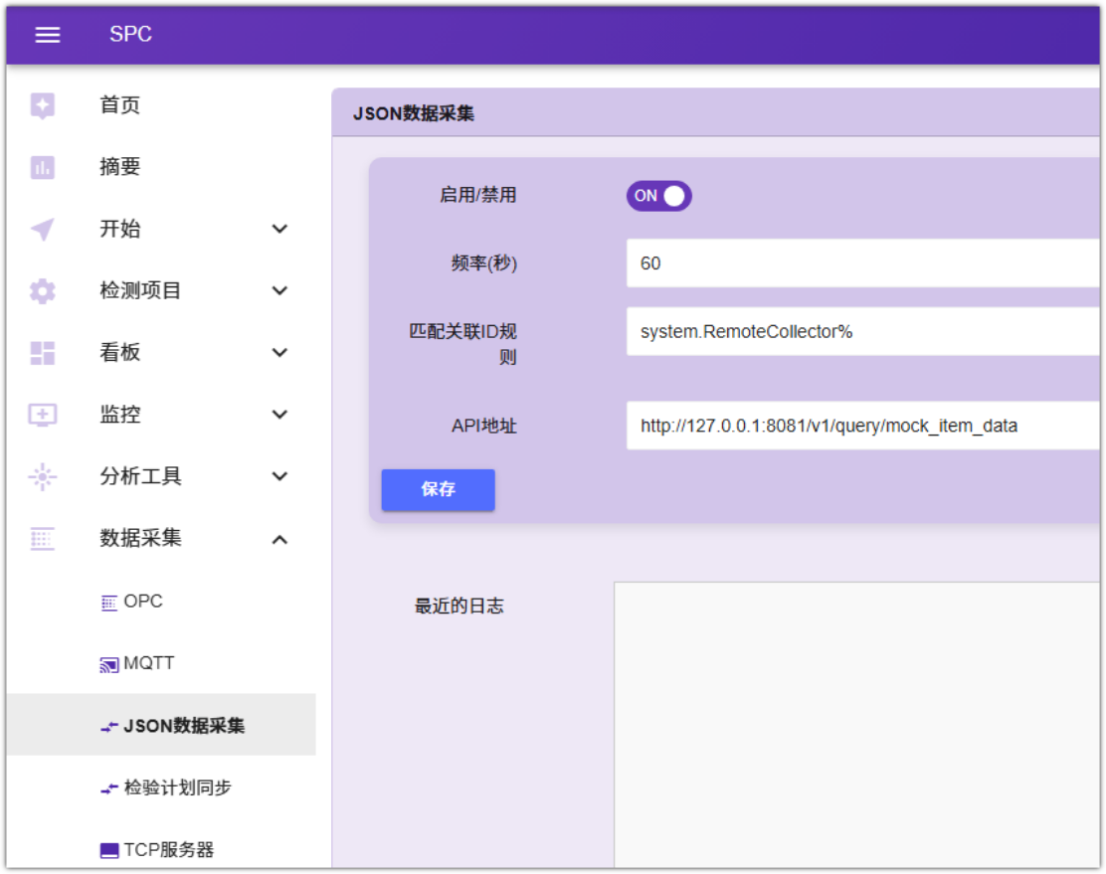This screenshot has width=1106, height=874.
Task: Expand the 检测项目 submenu arrow
Action: click(x=279, y=291)
